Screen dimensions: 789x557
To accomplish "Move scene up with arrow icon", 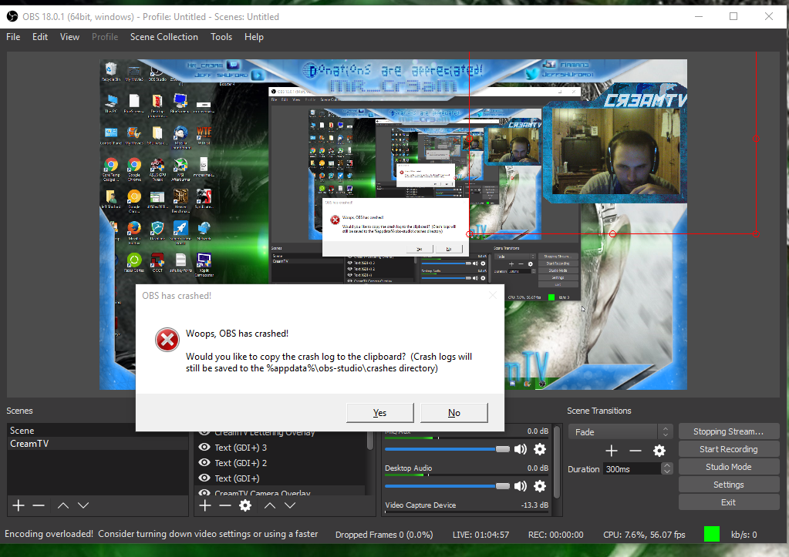I will 63,505.
